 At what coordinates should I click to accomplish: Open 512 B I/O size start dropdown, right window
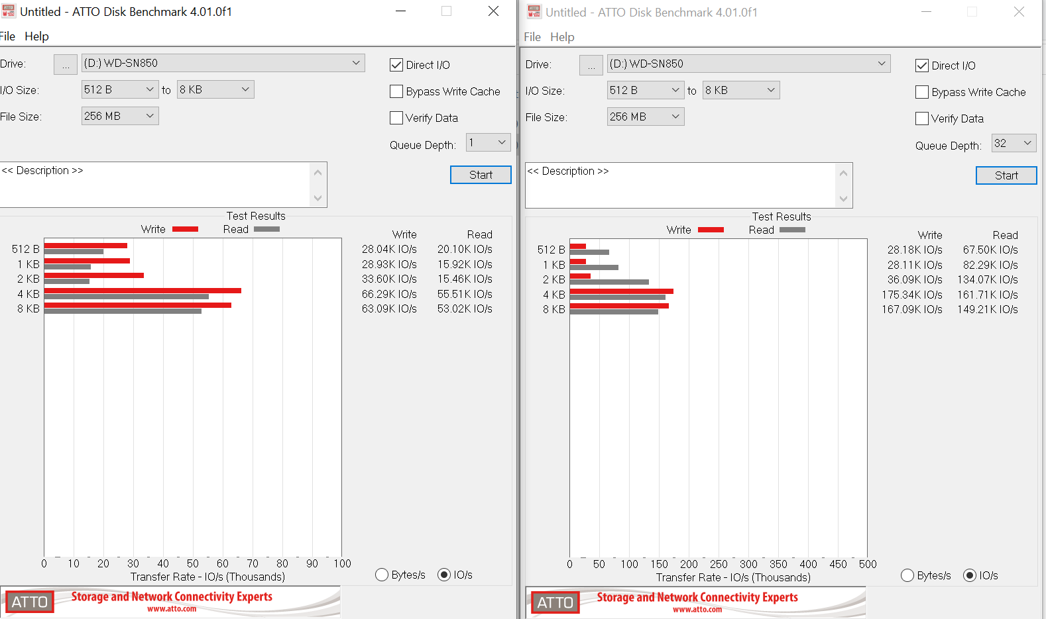tap(646, 90)
